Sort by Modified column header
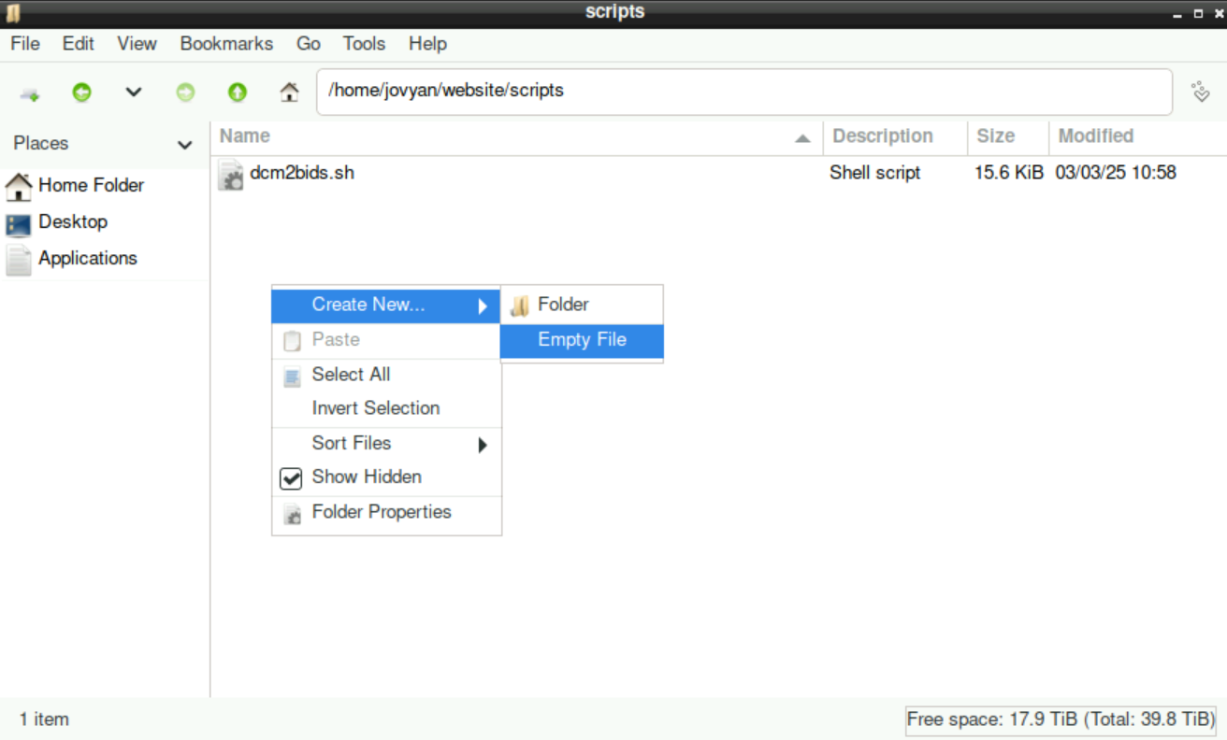The width and height of the screenshot is (1227, 740). 1137,136
